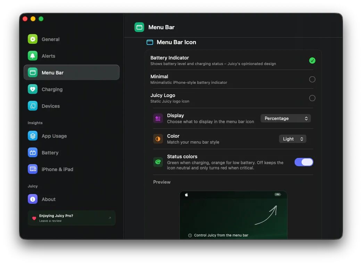Open the Devices section
Screen dimensions: 362x265
[x=72, y=106]
